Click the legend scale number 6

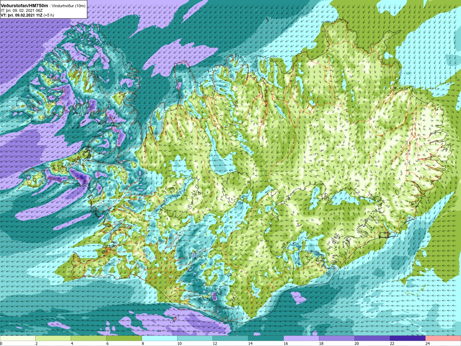point(107,343)
